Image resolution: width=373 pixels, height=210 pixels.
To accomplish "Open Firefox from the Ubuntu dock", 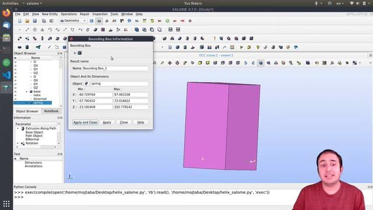I will [6, 13].
